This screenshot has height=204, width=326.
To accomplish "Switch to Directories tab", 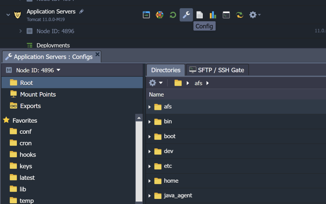I will click(x=166, y=70).
